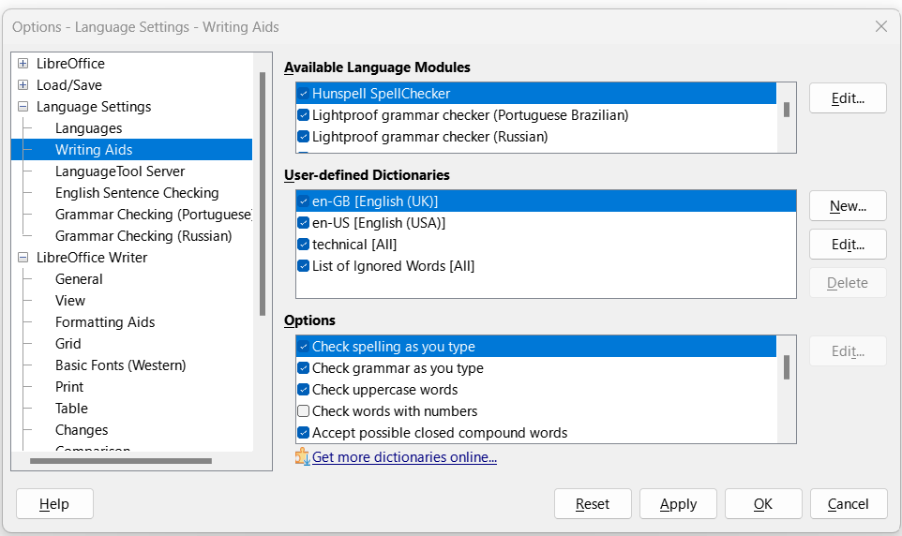Select View under LibreOffice Writer
The width and height of the screenshot is (902, 536).
70,301
